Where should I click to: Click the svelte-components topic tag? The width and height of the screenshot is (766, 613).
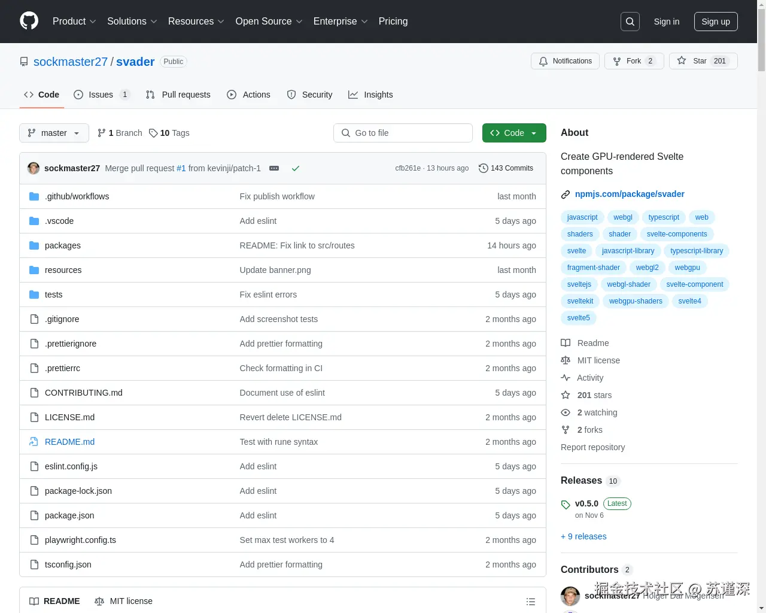point(677,234)
